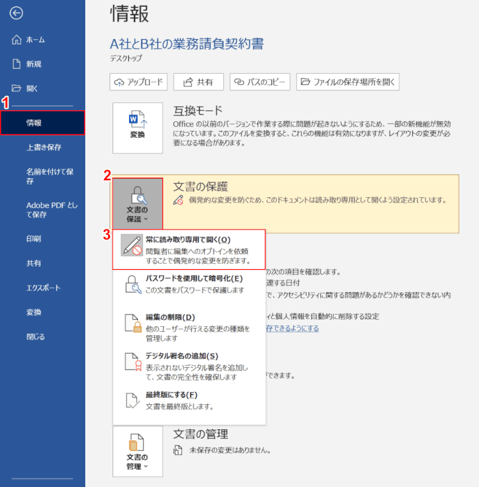Choose 上書き保存 in the sidebar
This screenshot has width=479, height=487.
click(43, 147)
